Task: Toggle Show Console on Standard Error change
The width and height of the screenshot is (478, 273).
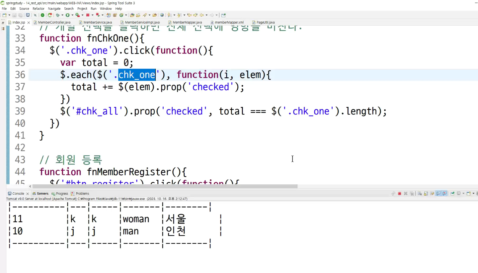Action: (444, 193)
